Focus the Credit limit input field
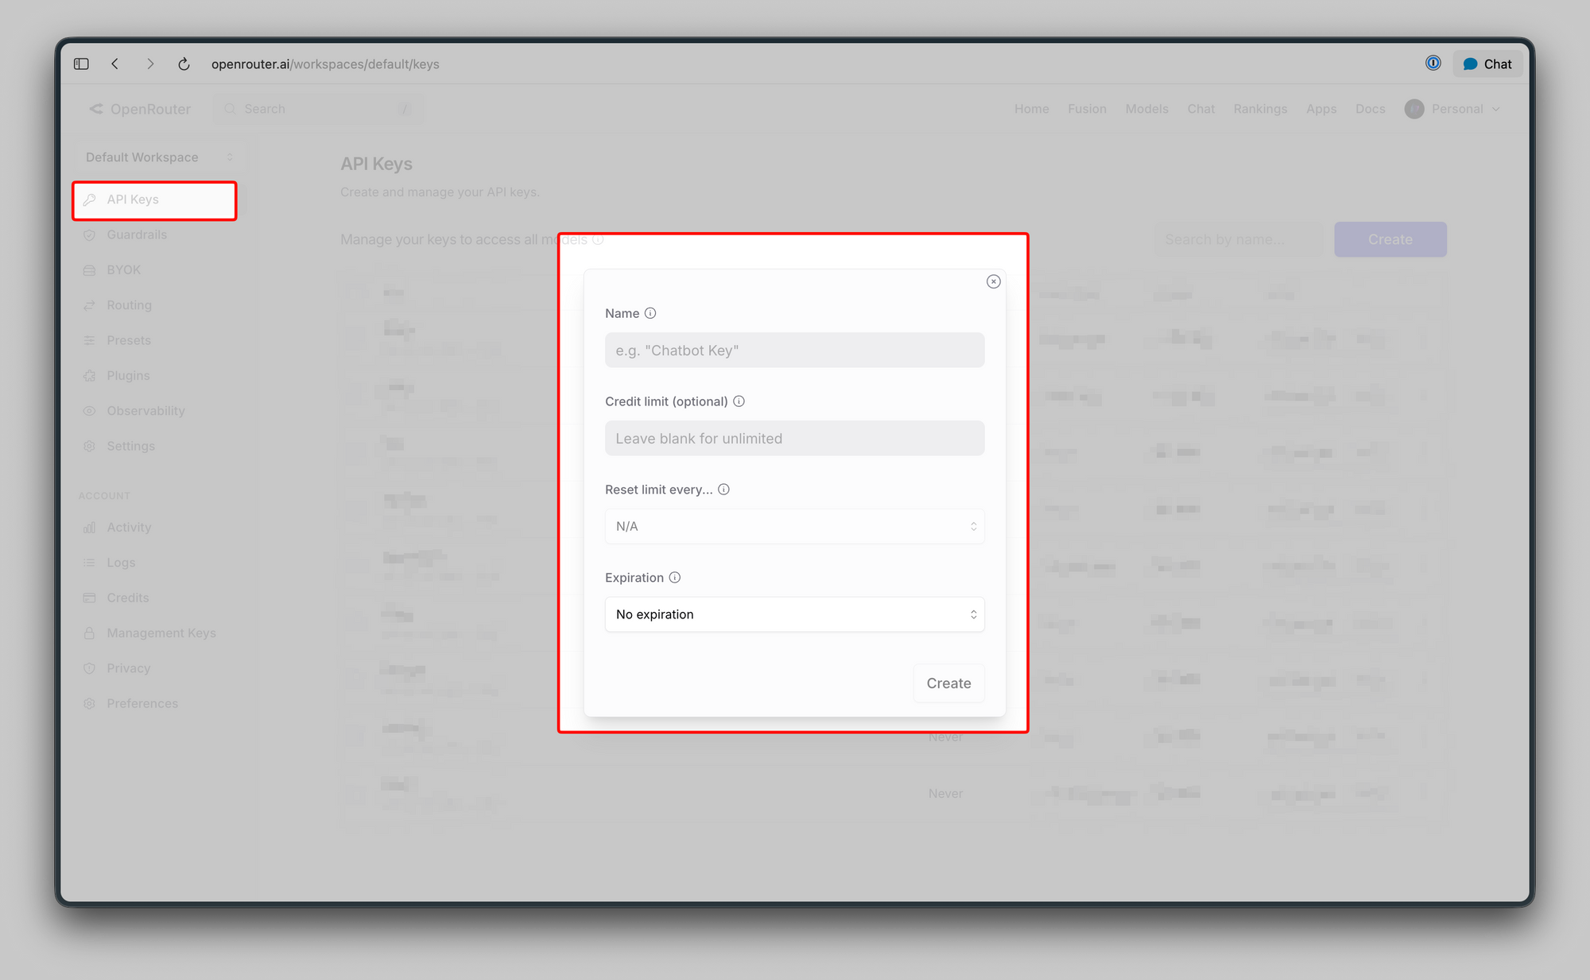 pyautogui.click(x=794, y=439)
